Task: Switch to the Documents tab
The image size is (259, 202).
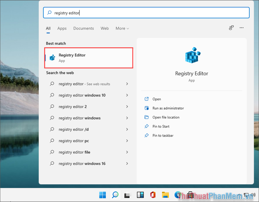Action: coord(84,28)
